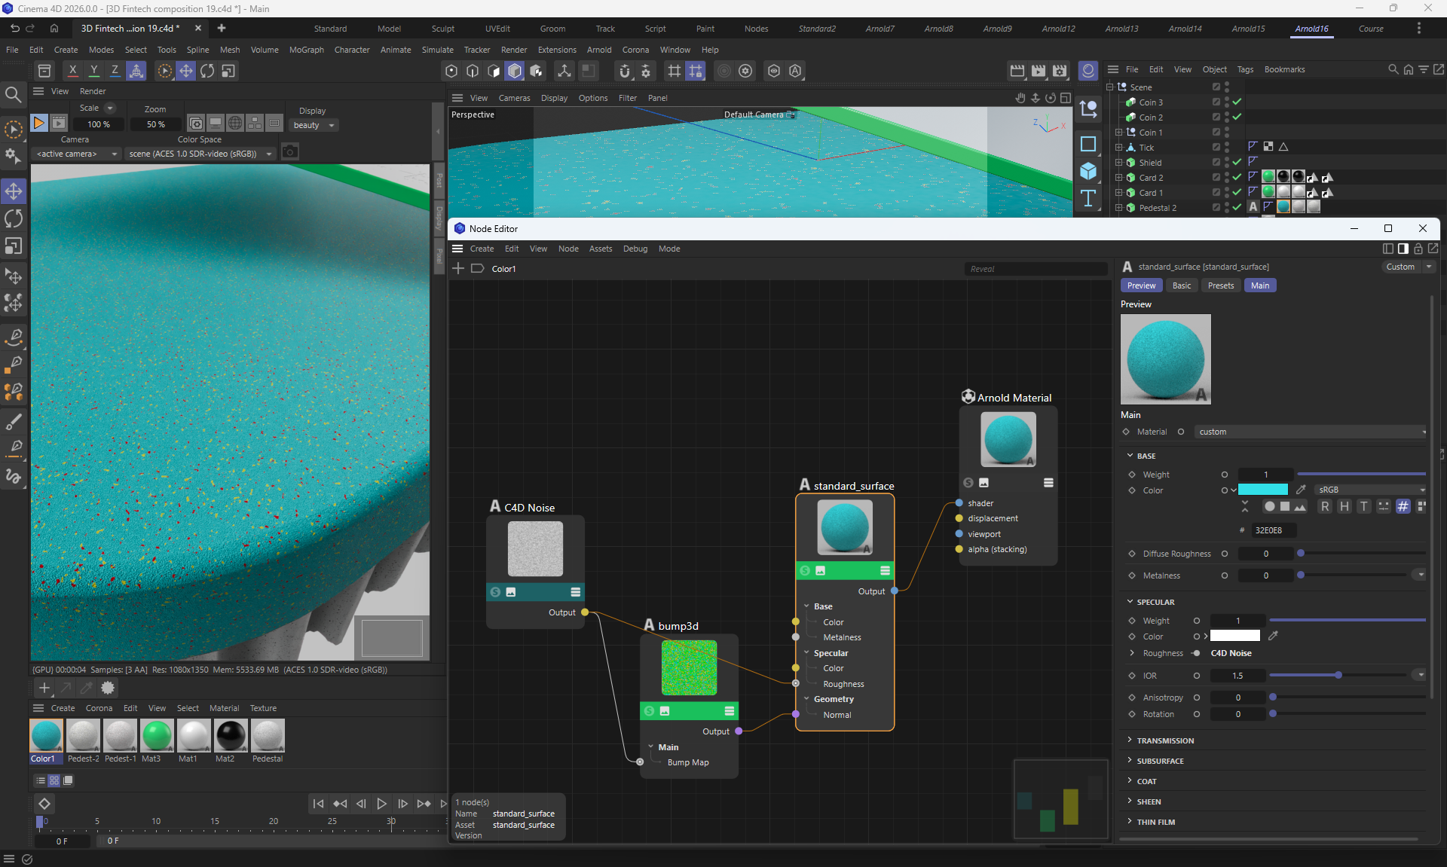Toggle layer flag checkbox of Coin 1
The width and height of the screenshot is (1447, 867).
(x=1216, y=133)
